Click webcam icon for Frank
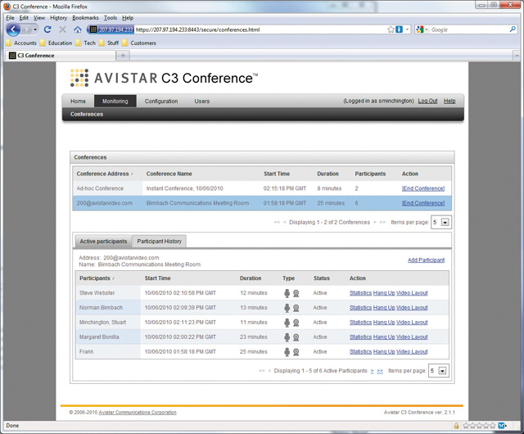The height and width of the screenshot is (434, 524). [296, 352]
